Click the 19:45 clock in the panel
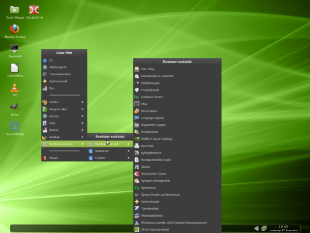This screenshot has width=310, height=233. point(283,227)
